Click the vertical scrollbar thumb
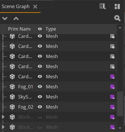The image size is (125, 132). coord(120,104)
